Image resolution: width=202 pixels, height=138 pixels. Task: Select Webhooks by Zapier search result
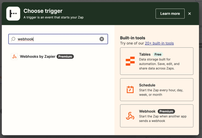click(43, 57)
